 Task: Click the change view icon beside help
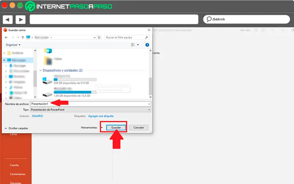click(133, 45)
